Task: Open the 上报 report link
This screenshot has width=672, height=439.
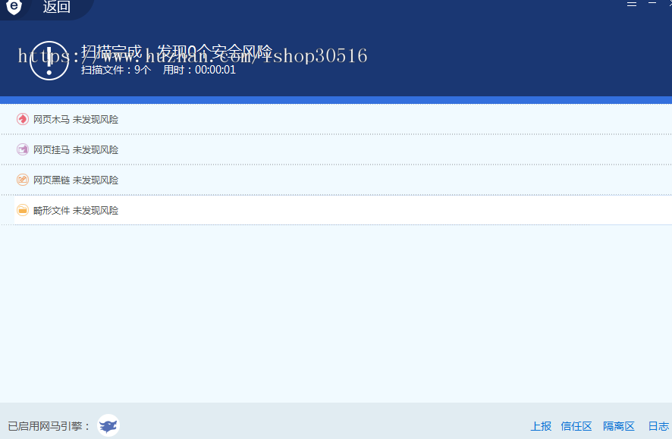Action: (x=541, y=426)
